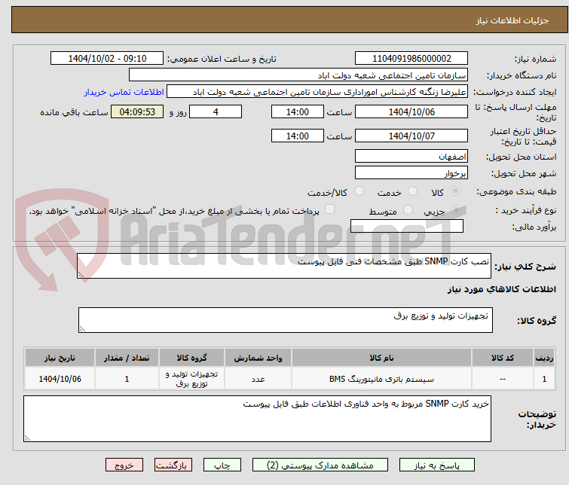This screenshot has width=569, height=485.
Task: Click the بازگشت back button
Action: [173, 465]
